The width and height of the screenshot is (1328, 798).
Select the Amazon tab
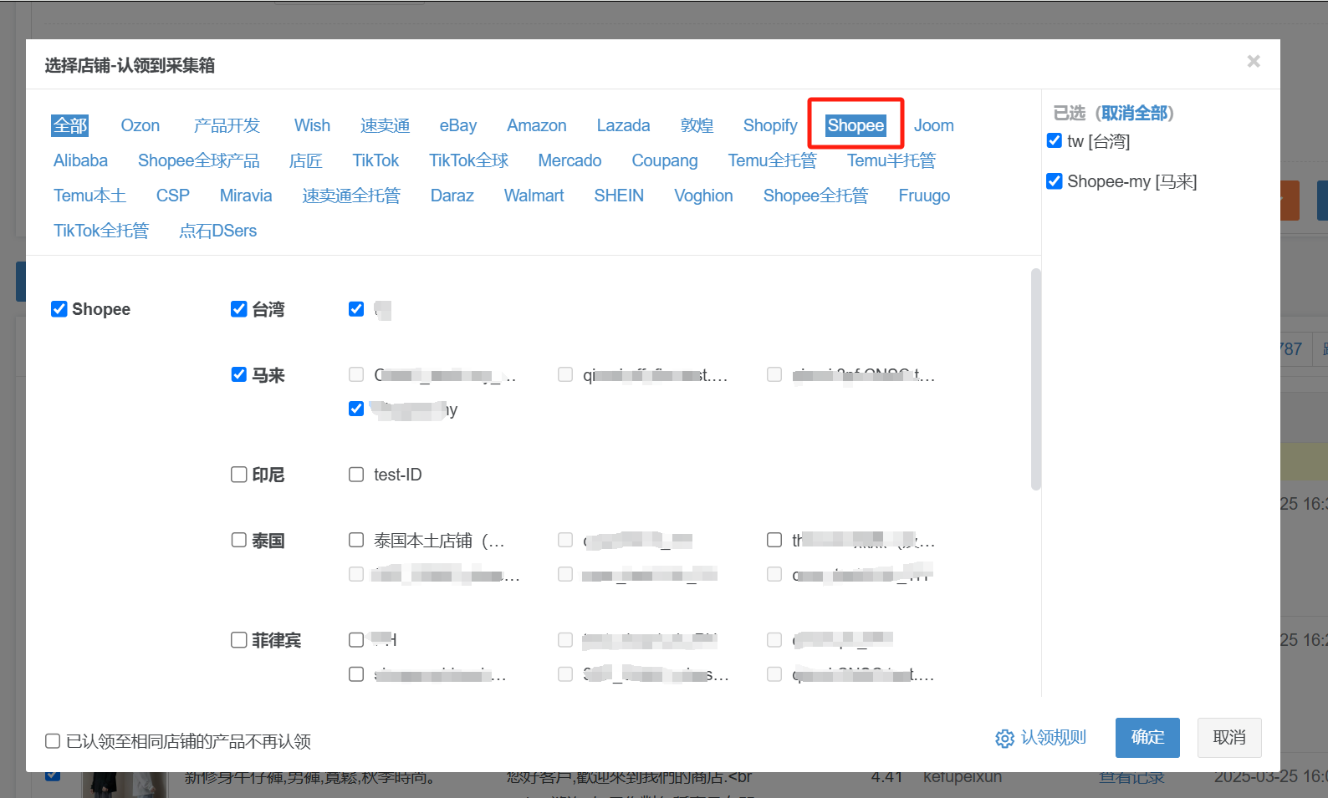[537, 125]
